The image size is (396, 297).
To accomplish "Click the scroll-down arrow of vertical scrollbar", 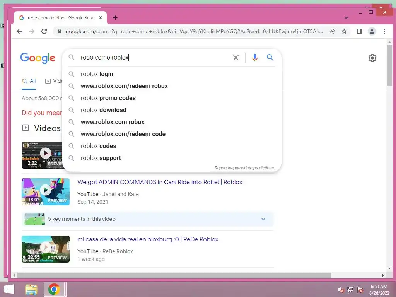I will (389, 268).
